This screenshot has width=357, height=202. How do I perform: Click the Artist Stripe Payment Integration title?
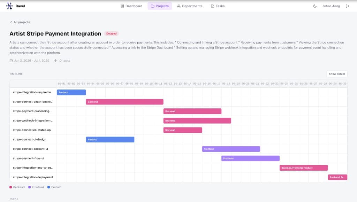[x=55, y=34]
